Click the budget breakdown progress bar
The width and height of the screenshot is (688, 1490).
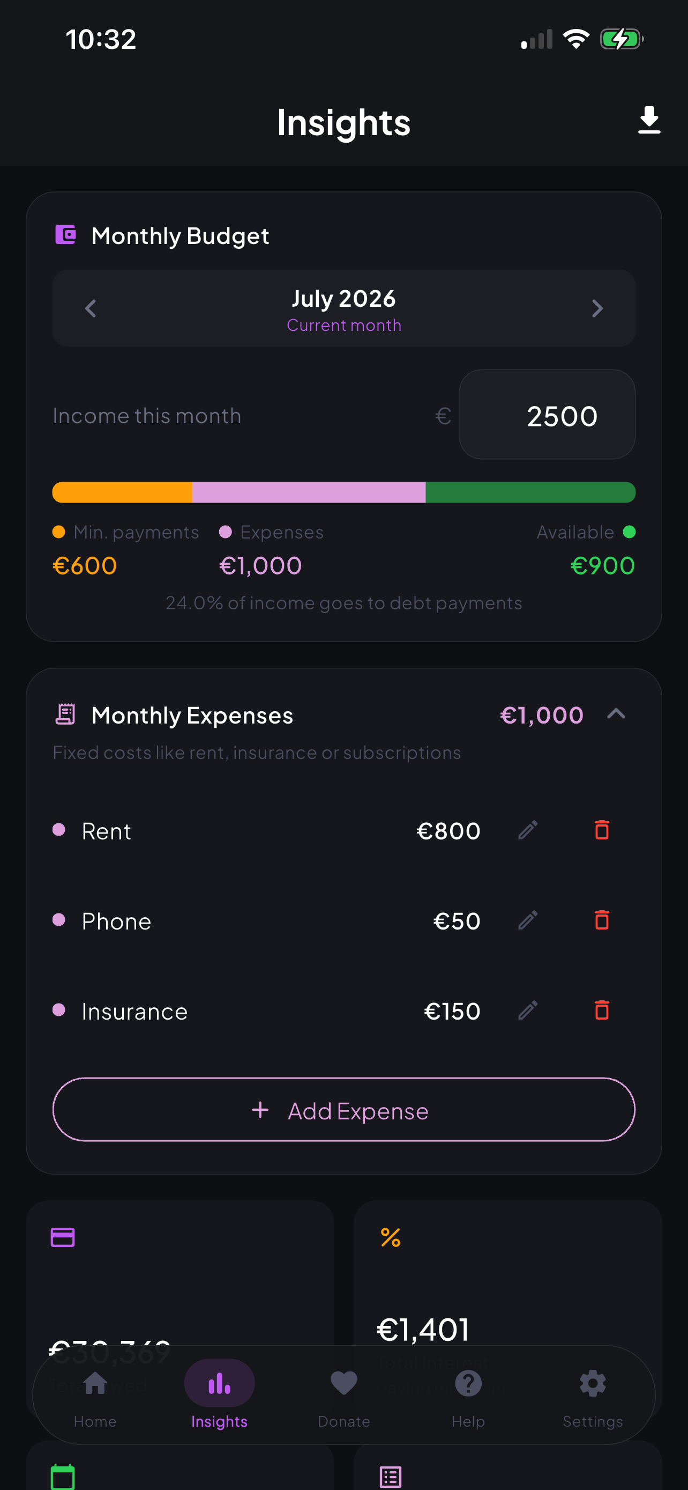pos(343,492)
